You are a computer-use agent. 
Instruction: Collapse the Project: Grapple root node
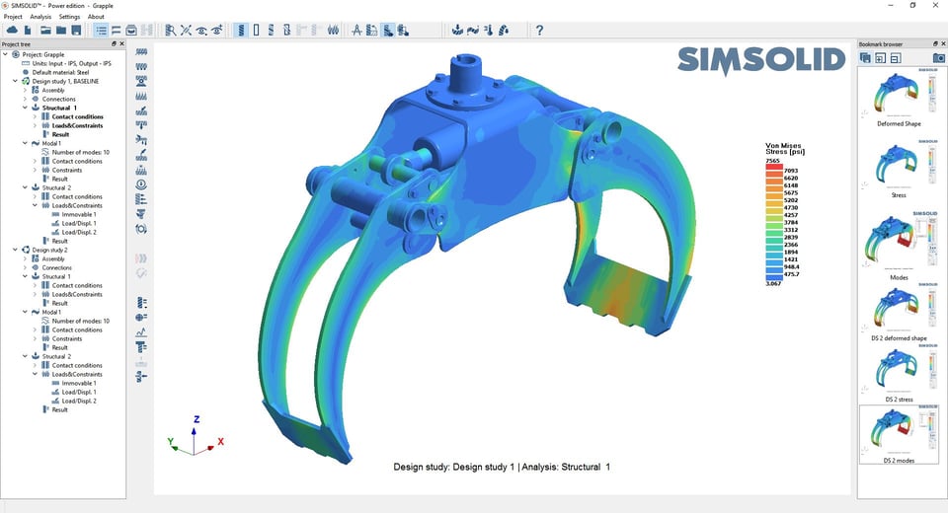pyautogui.click(x=6, y=55)
